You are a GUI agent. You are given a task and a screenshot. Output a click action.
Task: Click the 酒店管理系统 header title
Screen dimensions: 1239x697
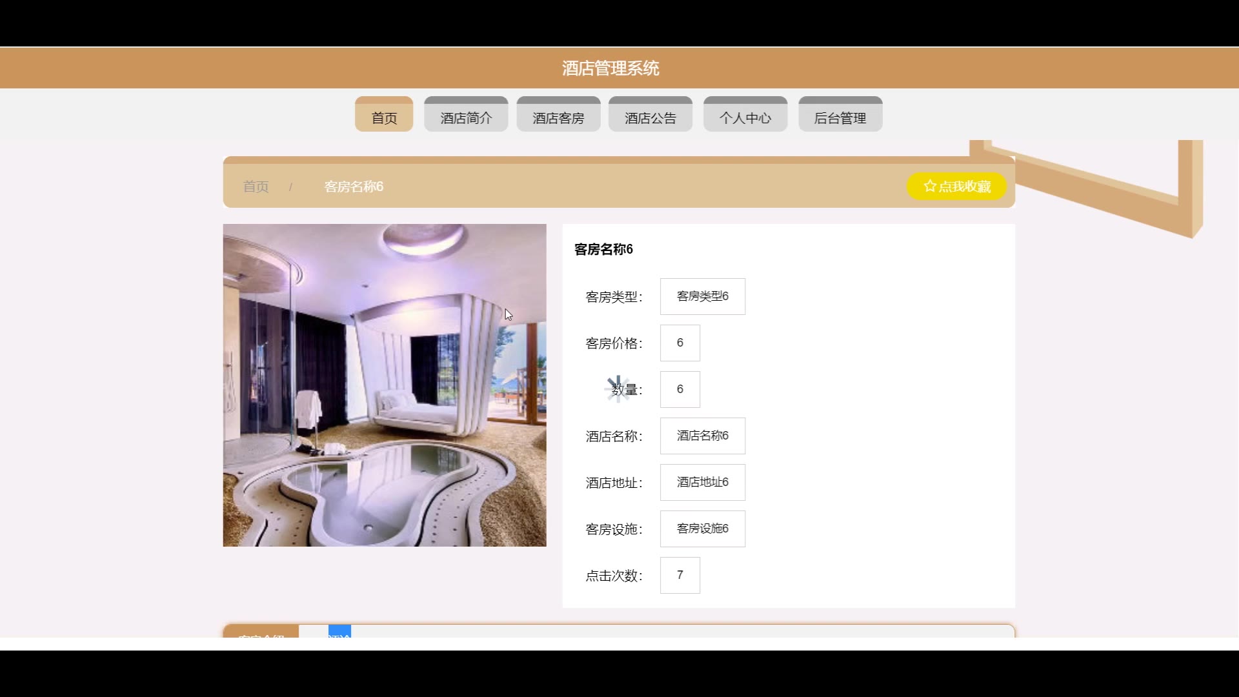610,68
